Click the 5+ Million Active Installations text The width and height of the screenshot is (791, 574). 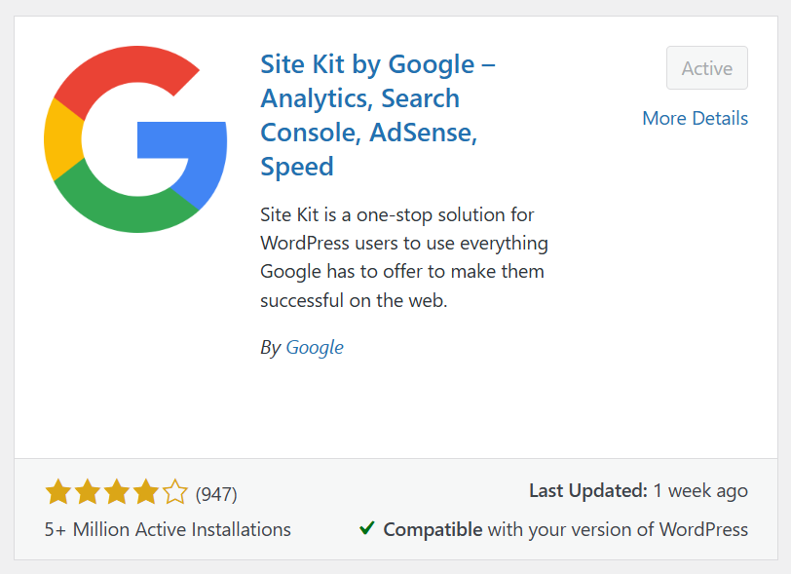click(x=168, y=530)
